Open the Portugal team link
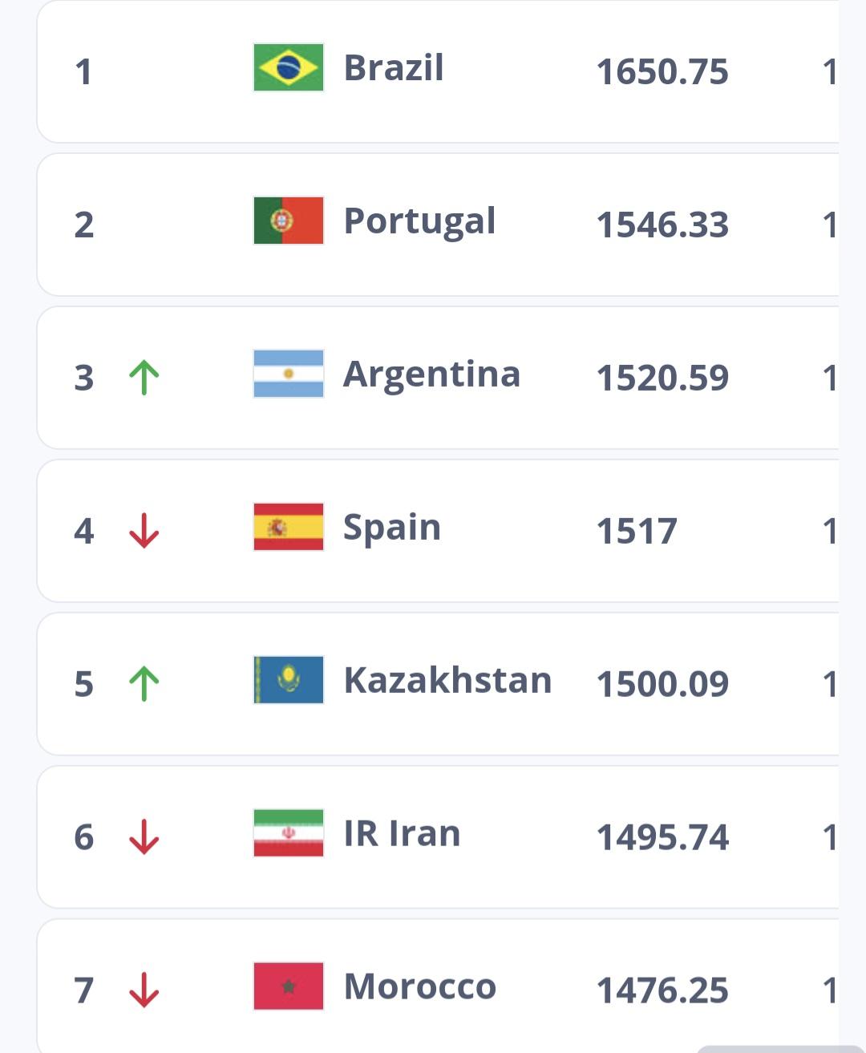 pyautogui.click(x=419, y=221)
